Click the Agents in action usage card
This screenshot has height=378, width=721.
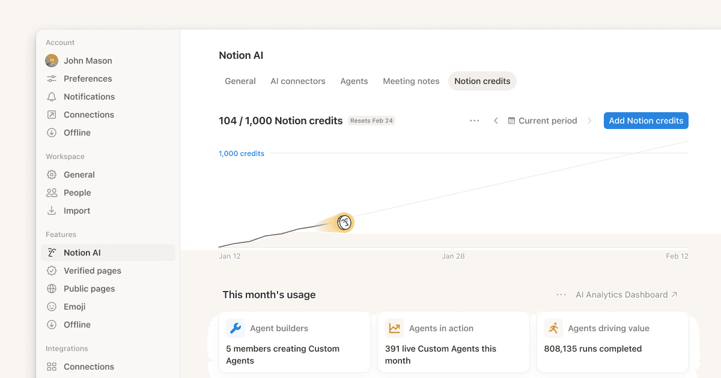[454, 342]
